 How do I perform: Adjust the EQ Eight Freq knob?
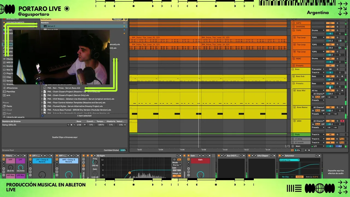tap(95, 162)
